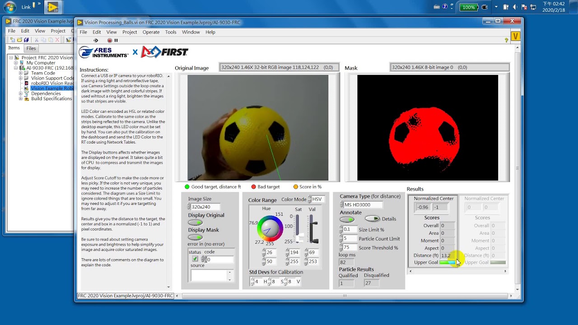The height and width of the screenshot is (325, 578).
Task: Toggle the Display Mask switch
Action: (195, 237)
